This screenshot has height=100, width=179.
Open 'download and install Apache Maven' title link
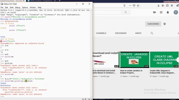pyautogui.click(x=104, y=72)
